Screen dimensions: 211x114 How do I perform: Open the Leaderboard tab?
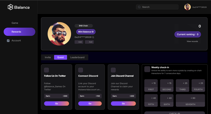(77, 57)
